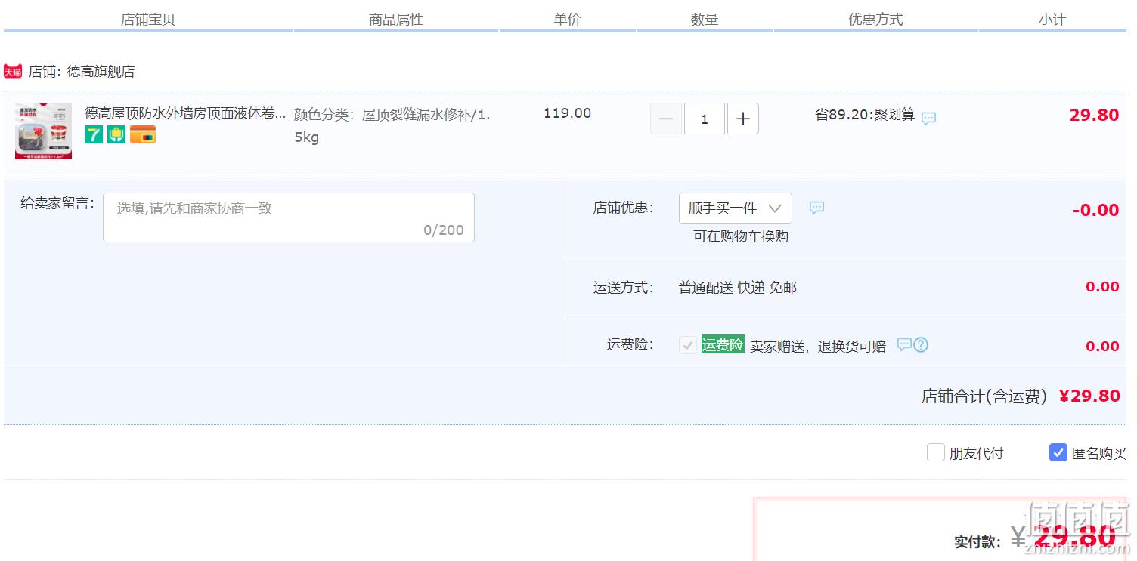Image resolution: width=1137 pixels, height=561 pixels.
Task: Click the green 运费险 tag
Action: coord(723,344)
